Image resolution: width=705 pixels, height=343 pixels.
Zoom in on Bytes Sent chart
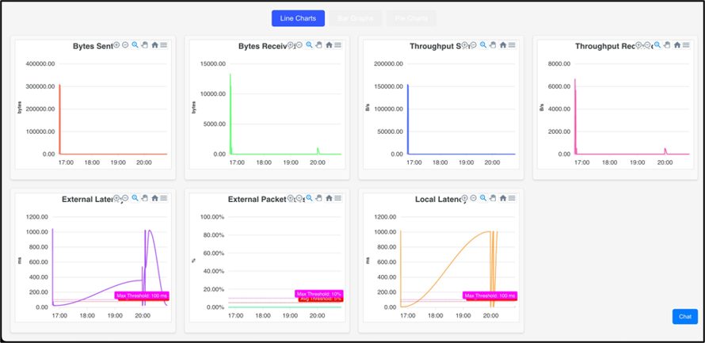coord(116,45)
